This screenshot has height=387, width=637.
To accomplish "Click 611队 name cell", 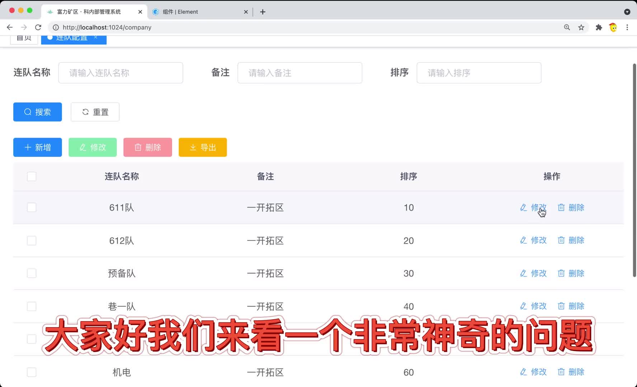I will 122,207.
